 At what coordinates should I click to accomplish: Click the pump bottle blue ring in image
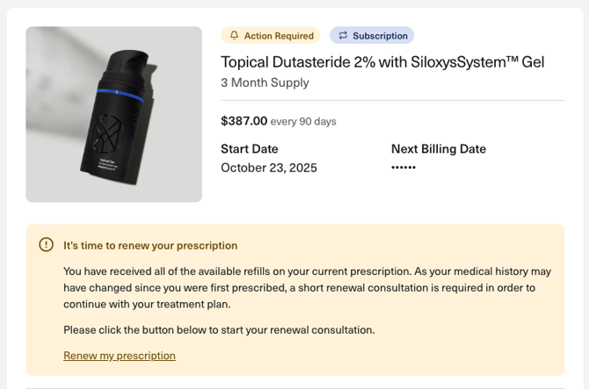(x=120, y=95)
